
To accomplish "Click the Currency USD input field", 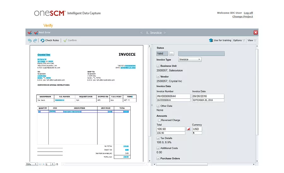I will tap(197, 129).
